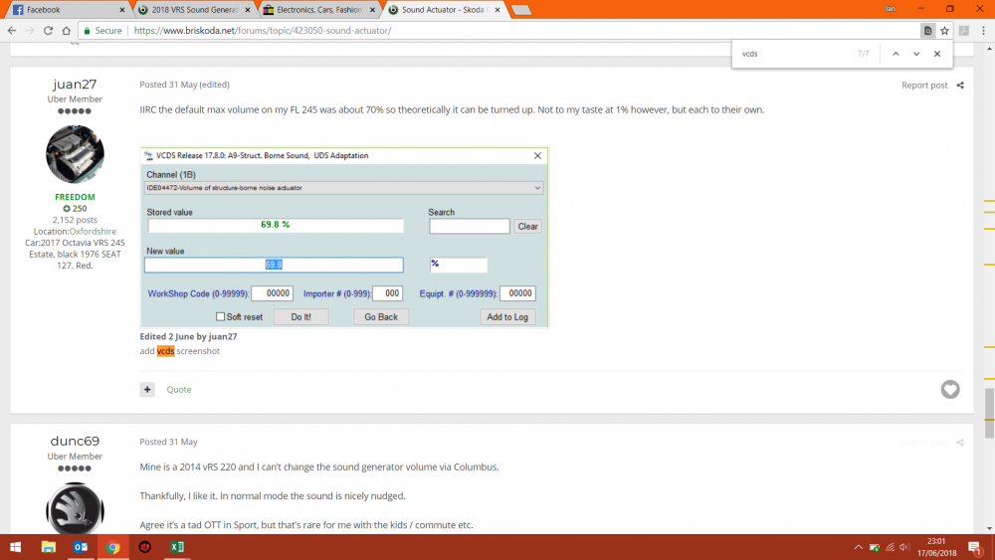The image size is (995, 560).
Task: Open the Windows action center notifications
Action: (975, 547)
